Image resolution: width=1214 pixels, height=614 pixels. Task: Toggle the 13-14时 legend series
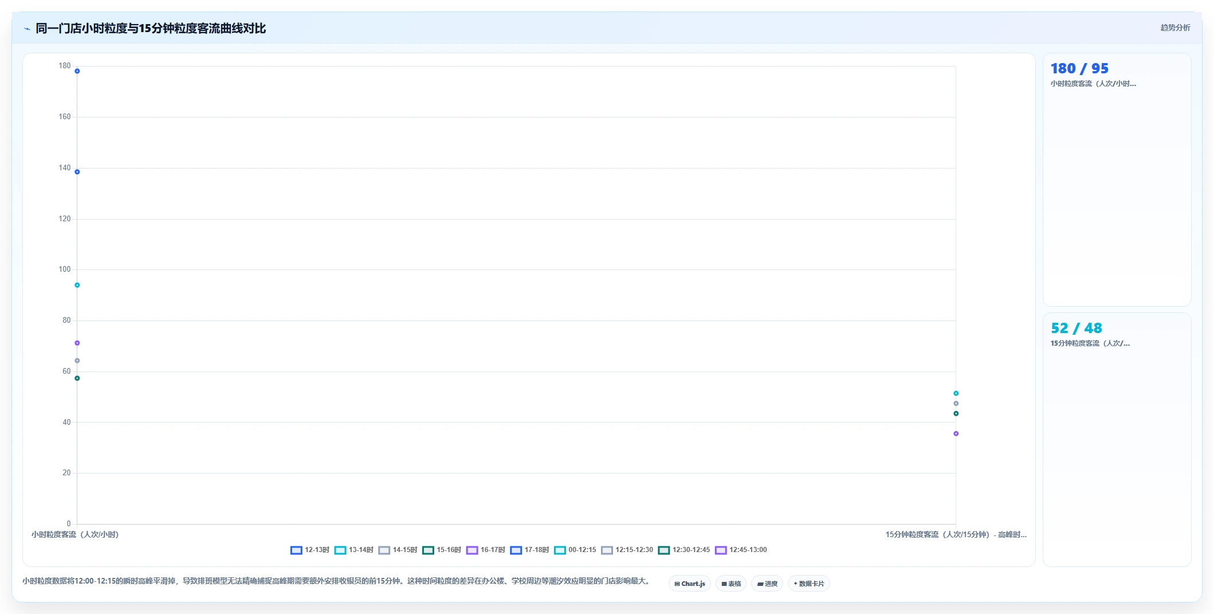pyautogui.click(x=354, y=550)
